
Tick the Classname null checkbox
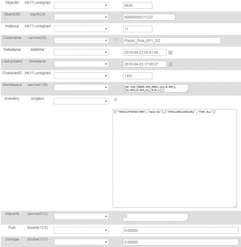tap(116, 39)
